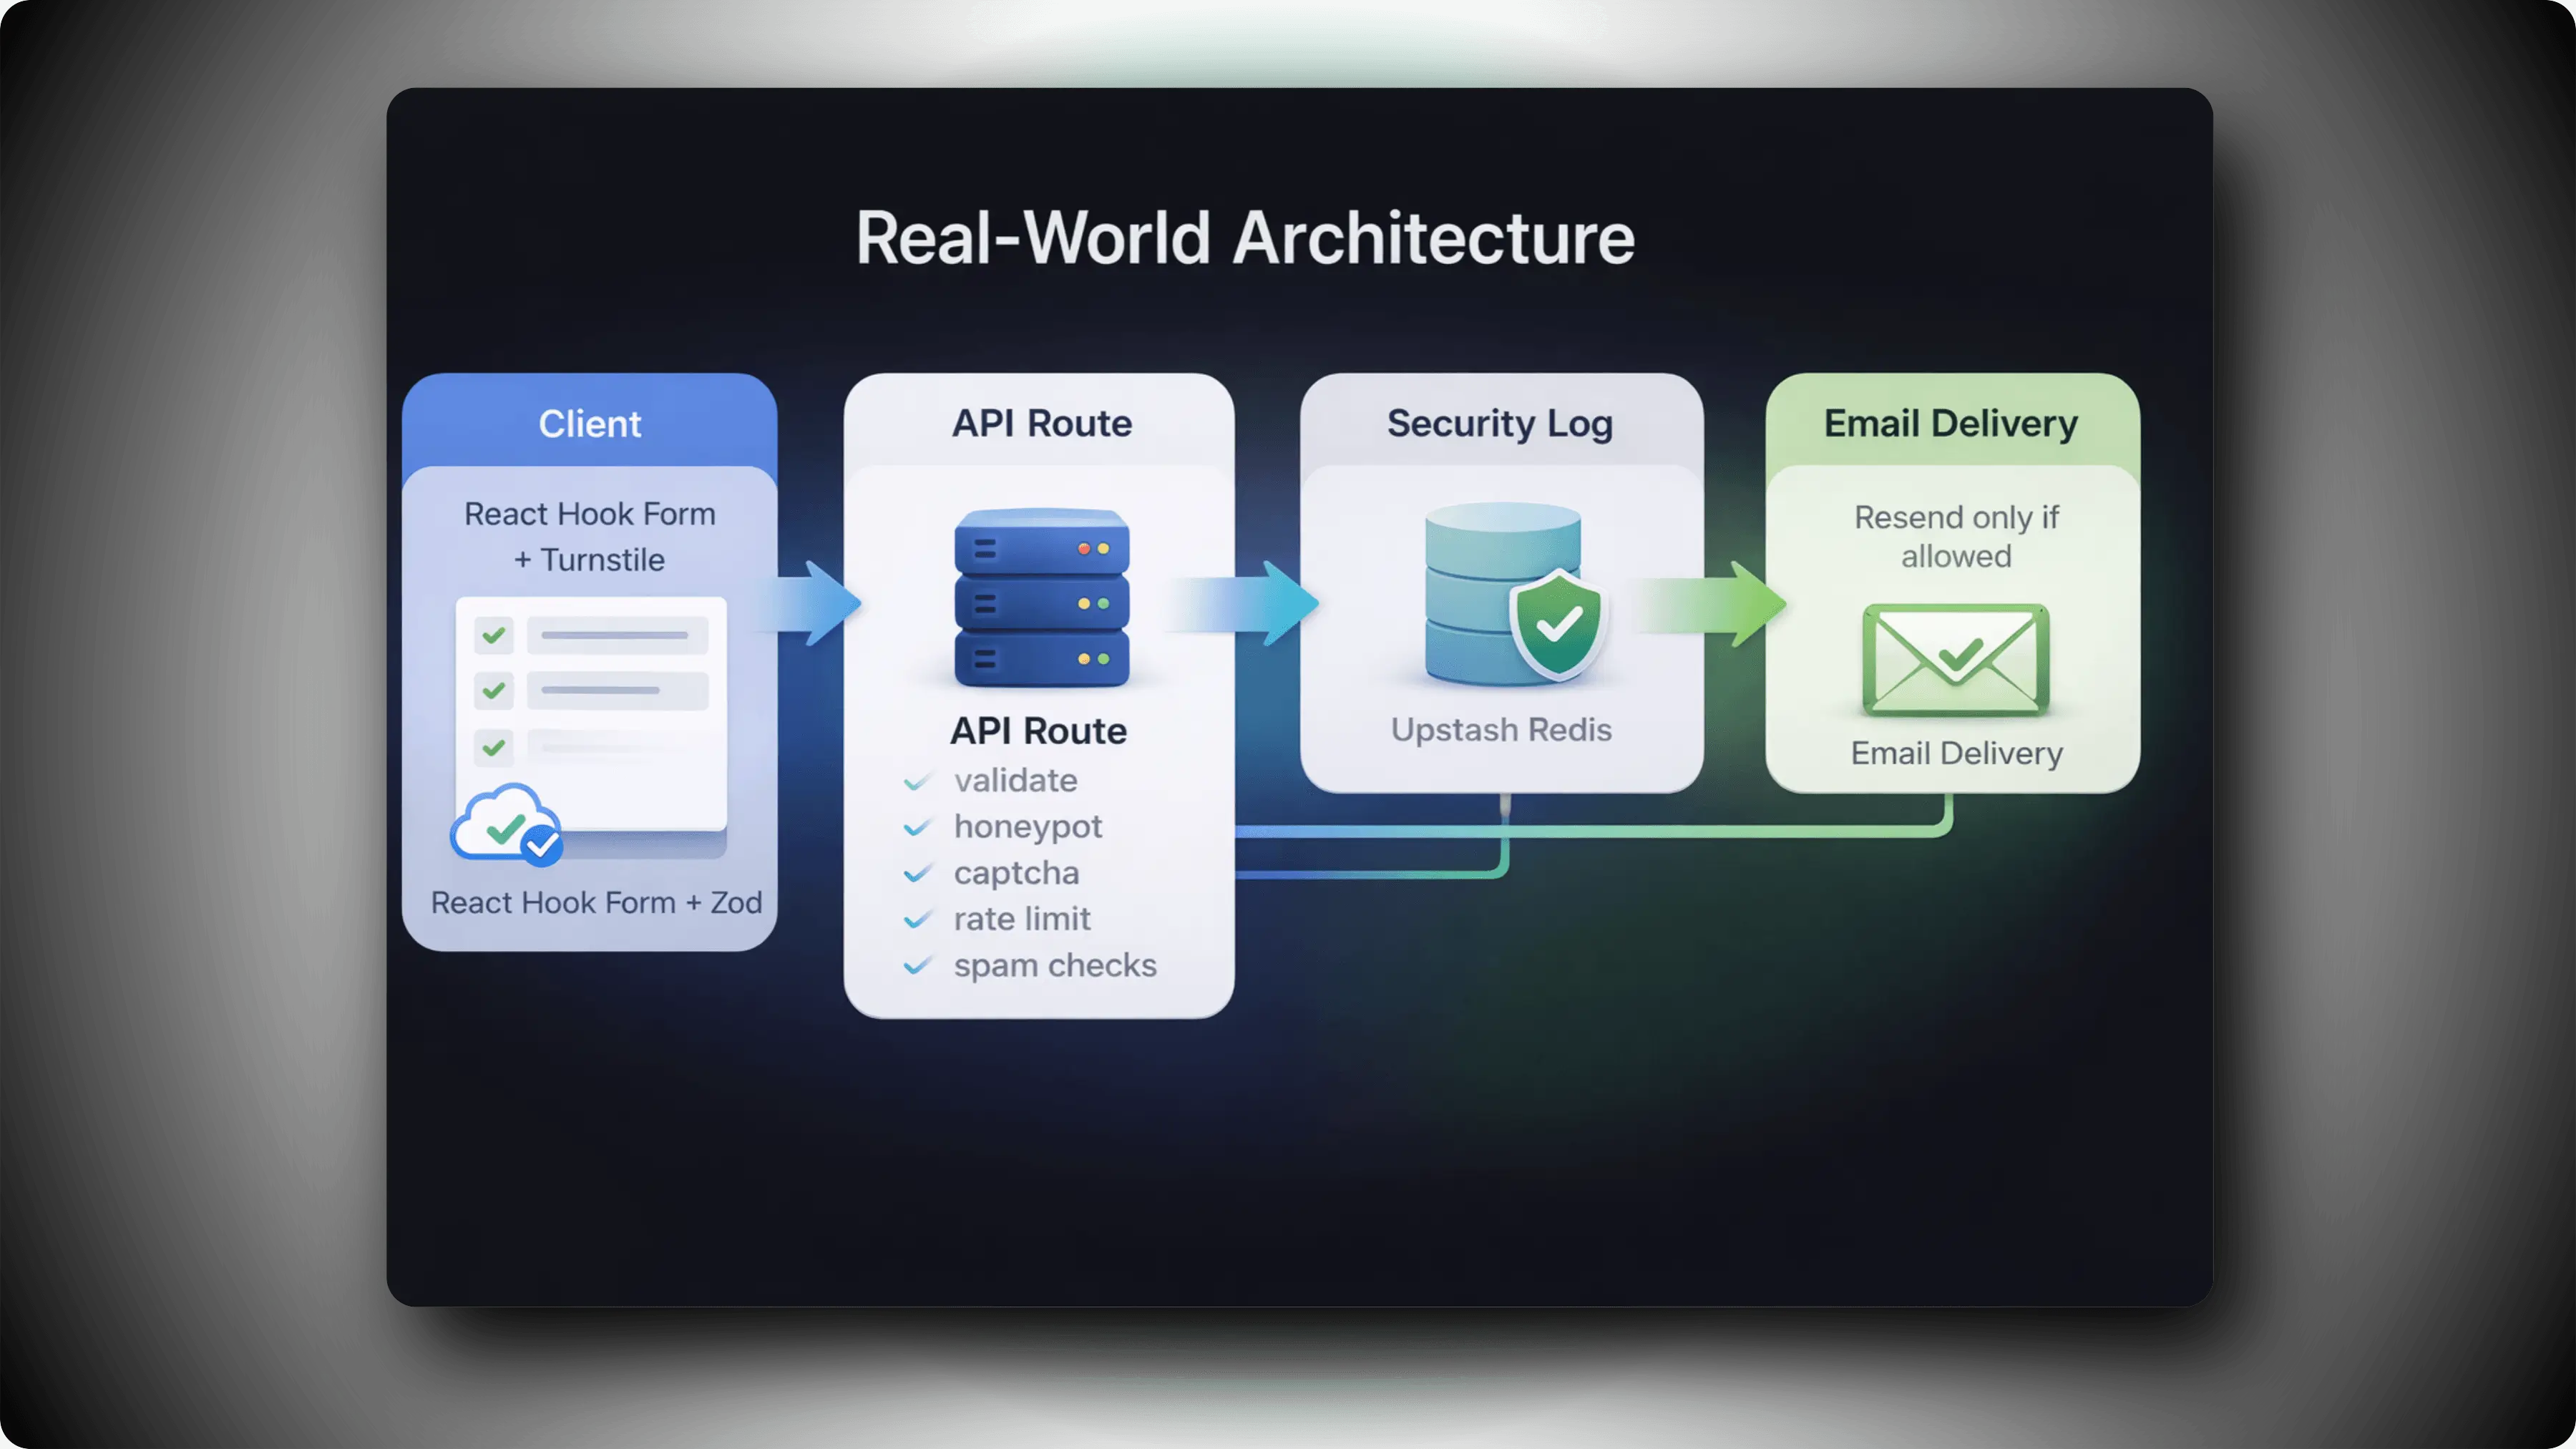Click the green shield checkmark icon
This screenshot has width=2576, height=1449.
(1557, 624)
